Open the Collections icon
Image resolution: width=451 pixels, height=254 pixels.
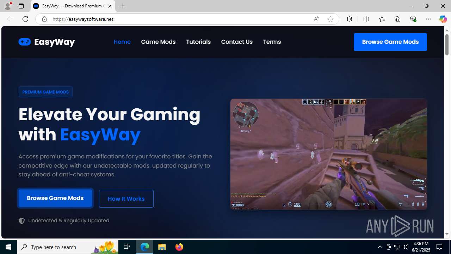(x=397, y=19)
